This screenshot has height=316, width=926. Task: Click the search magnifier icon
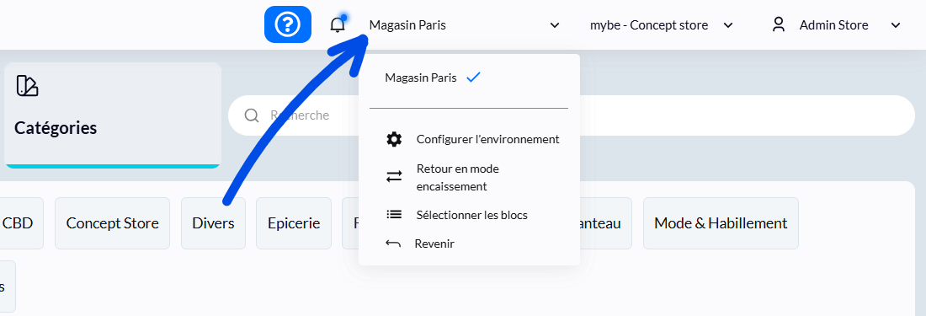252,115
